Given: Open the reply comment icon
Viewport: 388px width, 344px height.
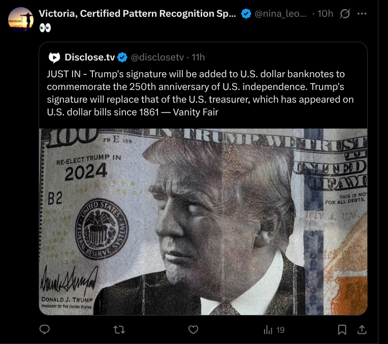Looking at the screenshot, I should pos(45,330).
